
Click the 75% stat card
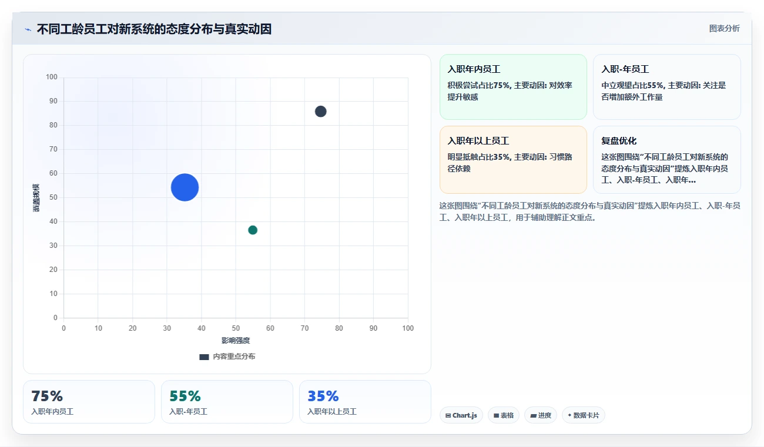coord(89,402)
